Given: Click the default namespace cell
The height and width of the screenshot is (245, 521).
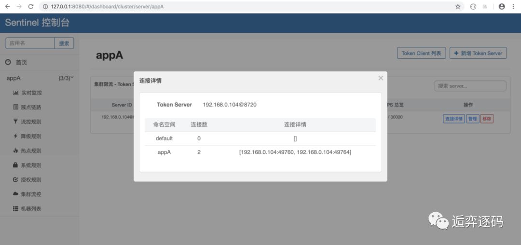Looking at the screenshot, I should [x=164, y=138].
